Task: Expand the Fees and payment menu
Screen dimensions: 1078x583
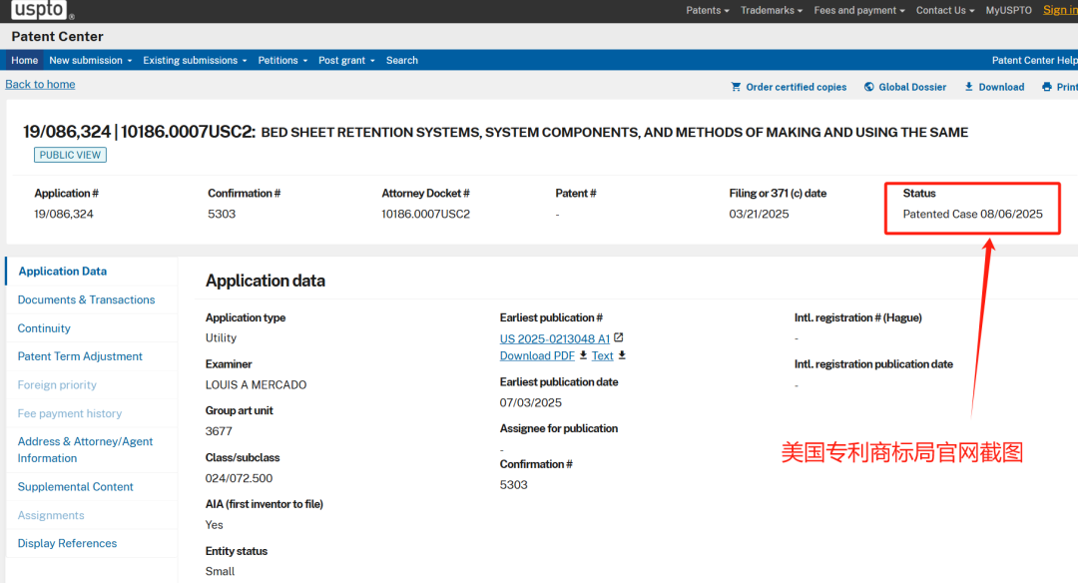Action: tap(859, 10)
